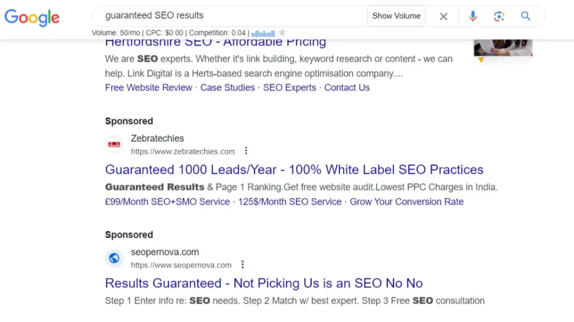Open the Free Website Review sitelink
Screen dimensions: 574x322
coord(149,88)
